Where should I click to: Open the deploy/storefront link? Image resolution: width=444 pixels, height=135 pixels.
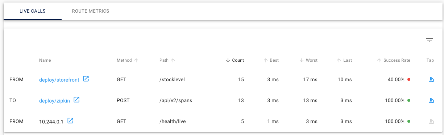[59, 80]
